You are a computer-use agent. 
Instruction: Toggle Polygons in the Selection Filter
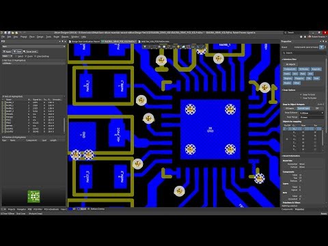pos(299,79)
